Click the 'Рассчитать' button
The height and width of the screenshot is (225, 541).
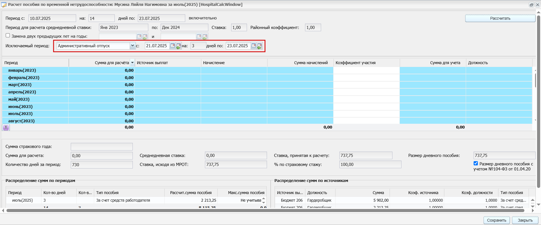coord(500,18)
